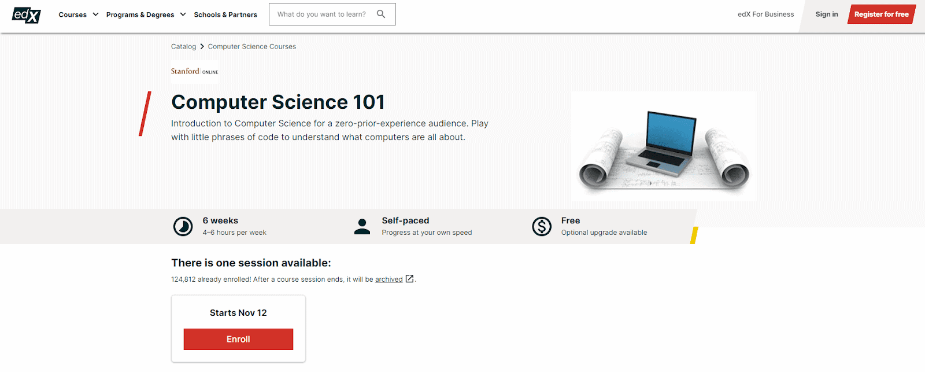The width and height of the screenshot is (925, 372).
Task: Open the archived link
Action: (389, 279)
